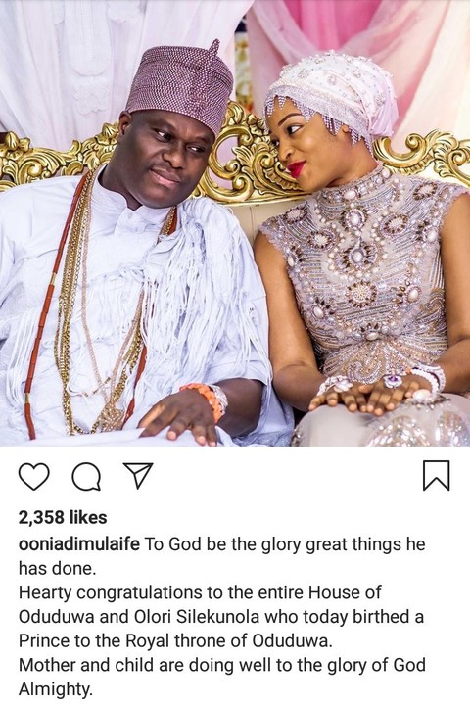Click the purple ring on the woman's hand
Viewport: 470px width, 705px height.
coord(393,381)
